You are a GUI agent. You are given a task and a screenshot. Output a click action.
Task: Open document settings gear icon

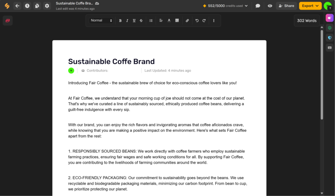(47, 6)
